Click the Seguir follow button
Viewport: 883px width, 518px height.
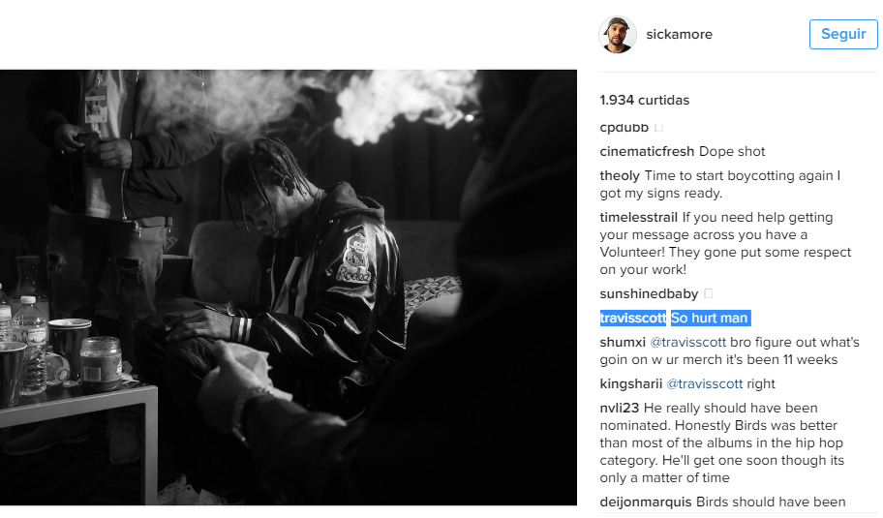(x=843, y=34)
